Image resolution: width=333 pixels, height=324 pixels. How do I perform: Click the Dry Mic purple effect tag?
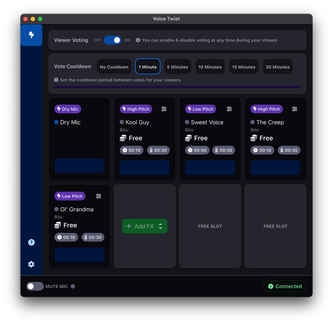pyautogui.click(x=68, y=109)
